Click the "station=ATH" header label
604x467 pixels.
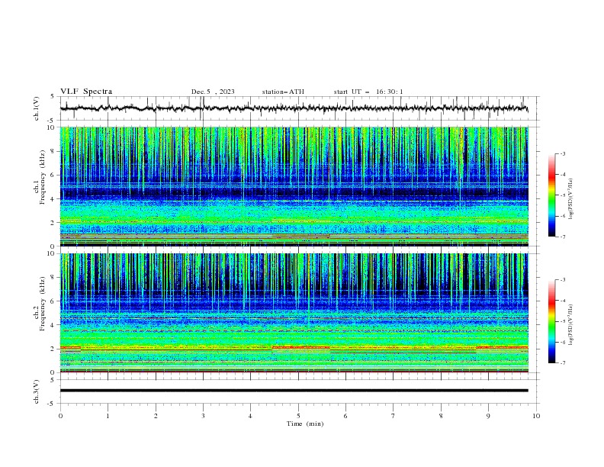[x=283, y=92]
